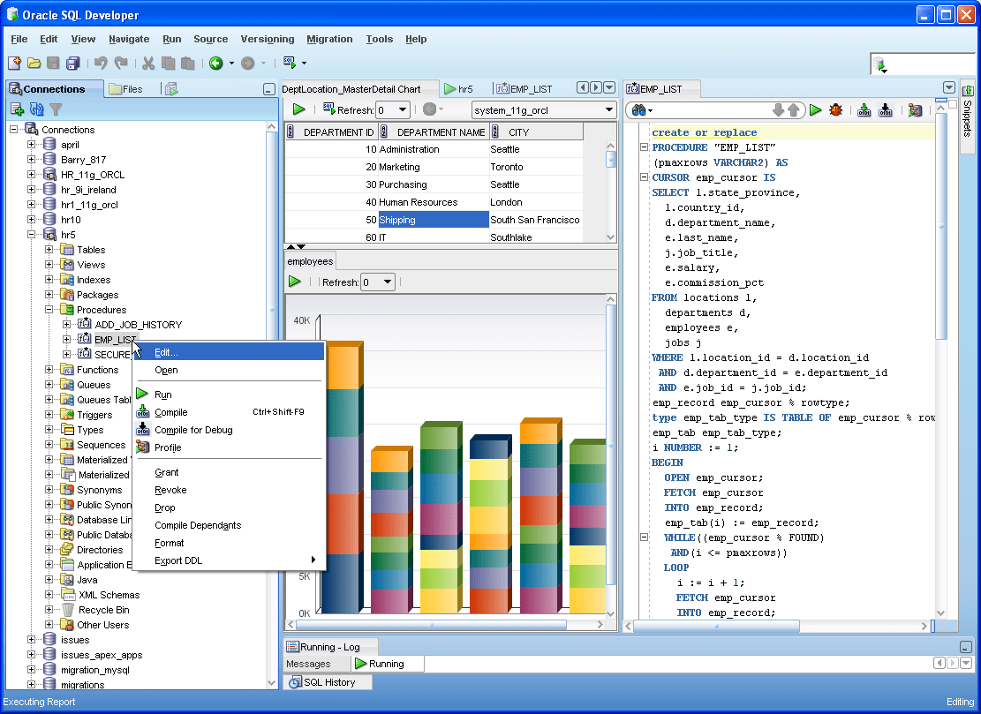Viewport: 981px width, 714px height.
Task: Click the SQL History clock icon
Action: 295,683
